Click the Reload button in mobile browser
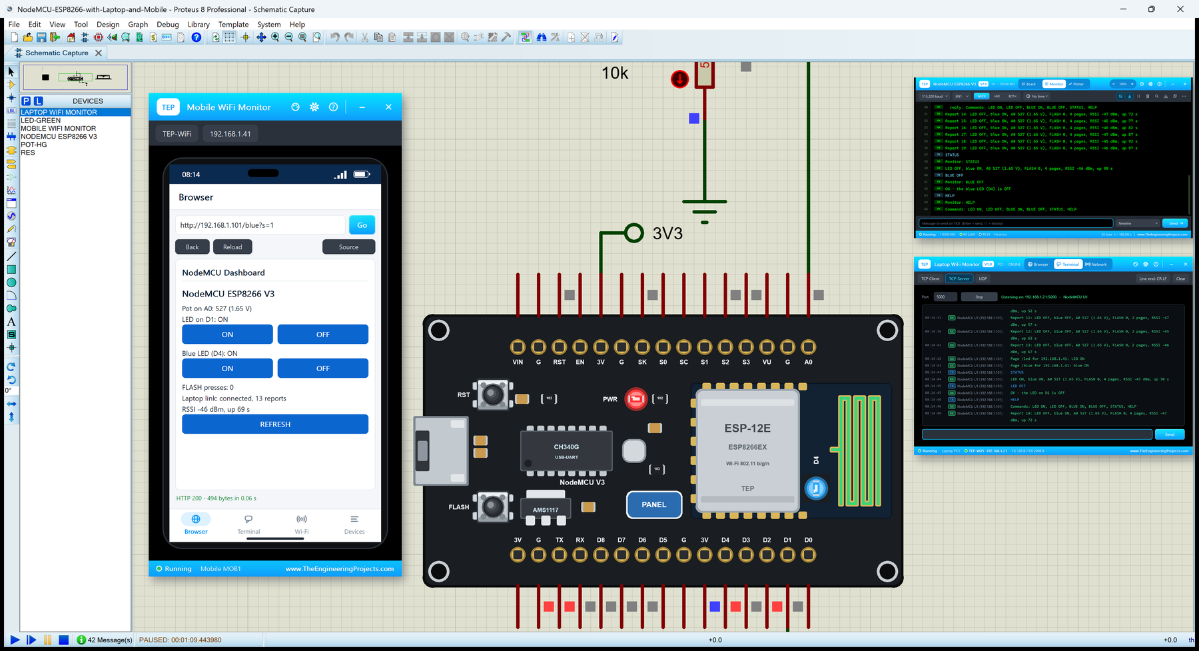 point(232,247)
